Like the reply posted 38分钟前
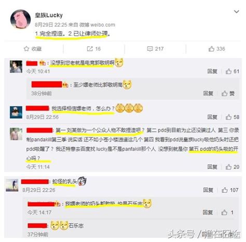The image size is (246, 242). tap(228, 93)
